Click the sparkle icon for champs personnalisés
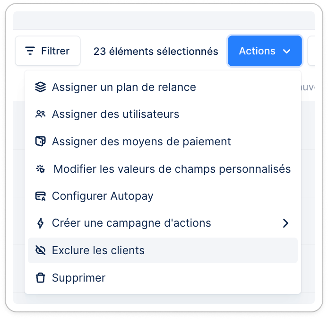 tap(40, 169)
